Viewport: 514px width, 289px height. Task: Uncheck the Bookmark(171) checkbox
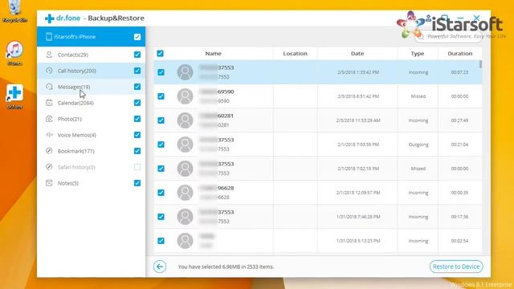[x=137, y=151]
